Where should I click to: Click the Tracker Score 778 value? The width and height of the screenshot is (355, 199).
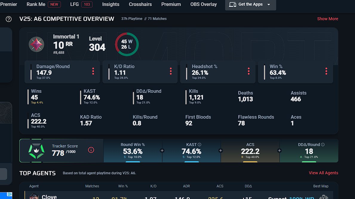[x=58, y=153]
